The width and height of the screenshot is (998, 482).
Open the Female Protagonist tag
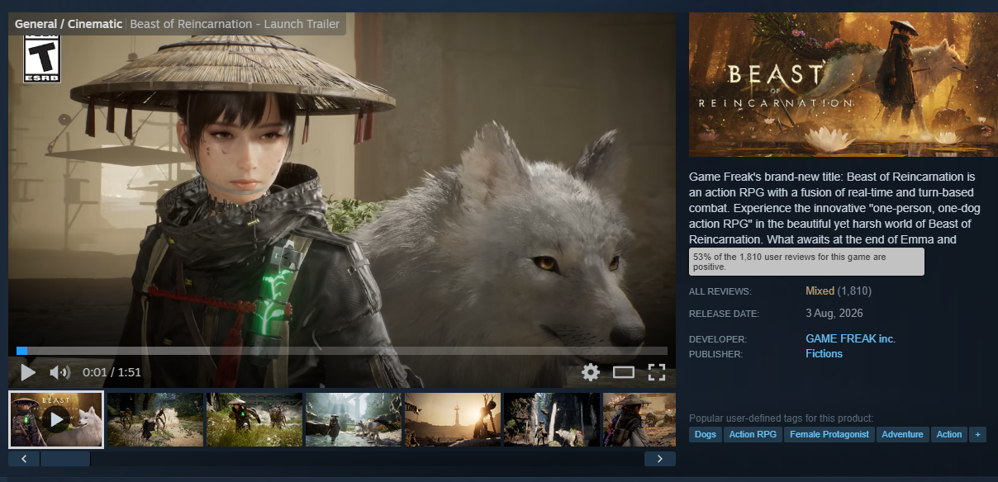[829, 434]
